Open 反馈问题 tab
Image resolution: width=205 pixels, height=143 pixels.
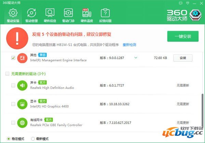(105, 15)
